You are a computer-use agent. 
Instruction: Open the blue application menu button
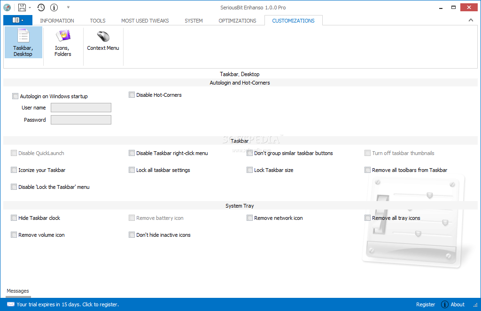18,20
